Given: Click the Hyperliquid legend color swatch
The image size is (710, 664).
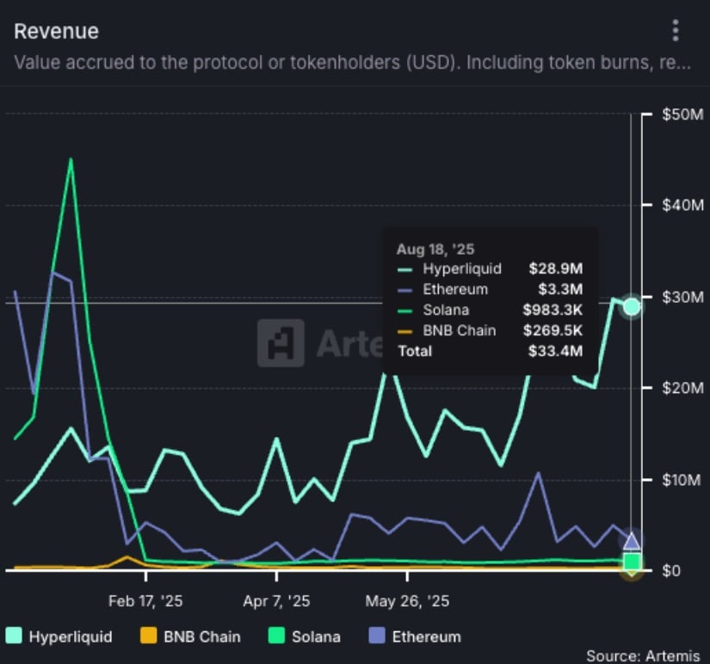Looking at the screenshot, I should click(14, 636).
